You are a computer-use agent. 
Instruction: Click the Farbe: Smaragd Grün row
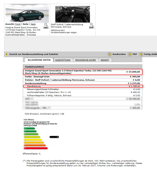click(x=82, y=77)
